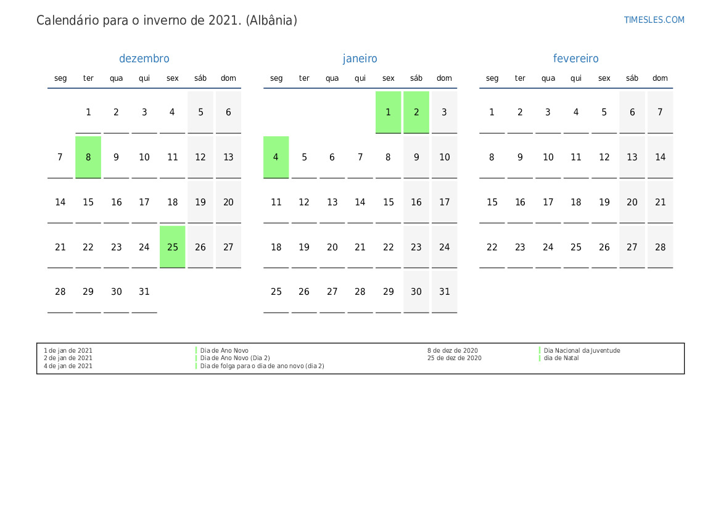Click the '1 de jan de 2021' legend date

pyautogui.click(x=68, y=350)
